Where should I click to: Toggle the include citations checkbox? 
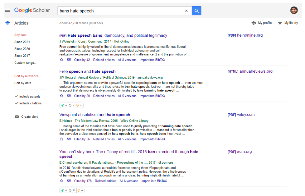17,103
